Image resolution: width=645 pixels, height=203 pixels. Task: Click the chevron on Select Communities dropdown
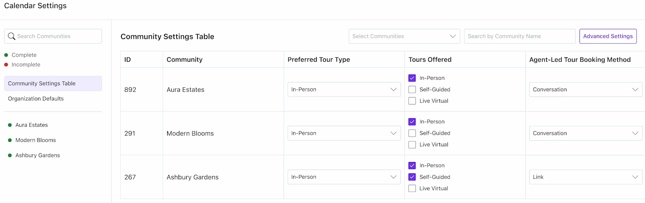click(453, 36)
